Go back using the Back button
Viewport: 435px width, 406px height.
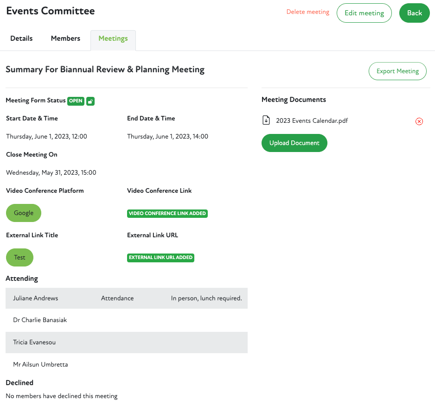414,13
